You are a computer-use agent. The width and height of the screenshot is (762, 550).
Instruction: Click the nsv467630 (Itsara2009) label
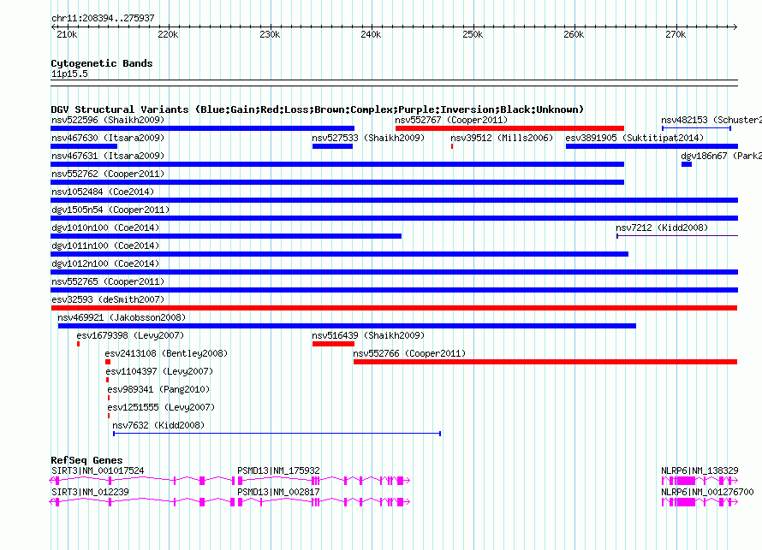108,138
